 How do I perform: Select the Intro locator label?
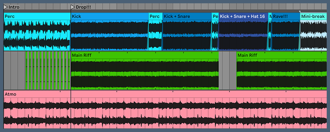[x=14, y=7]
